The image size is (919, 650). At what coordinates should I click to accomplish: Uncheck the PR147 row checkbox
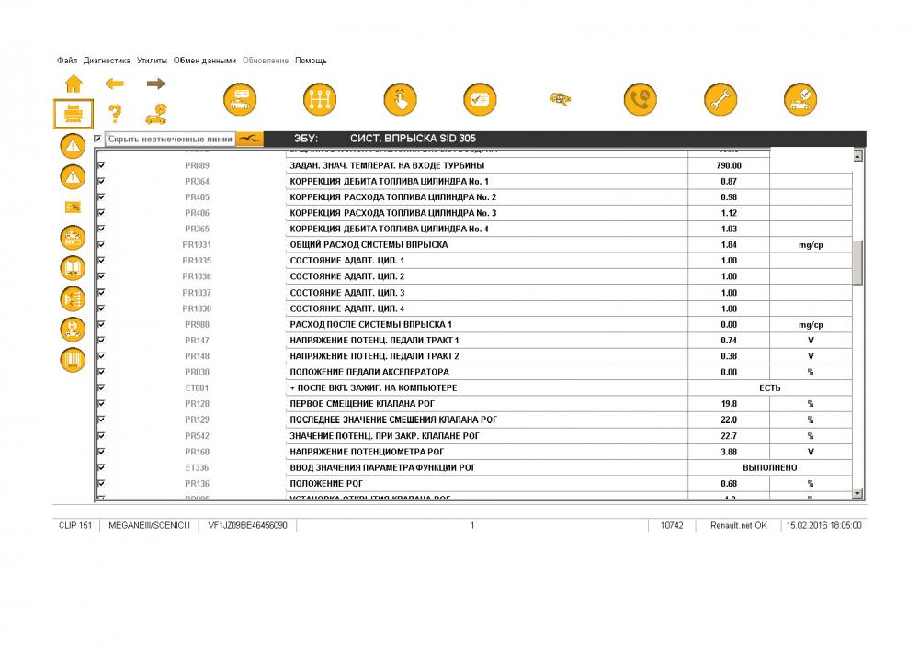pyautogui.click(x=101, y=340)
